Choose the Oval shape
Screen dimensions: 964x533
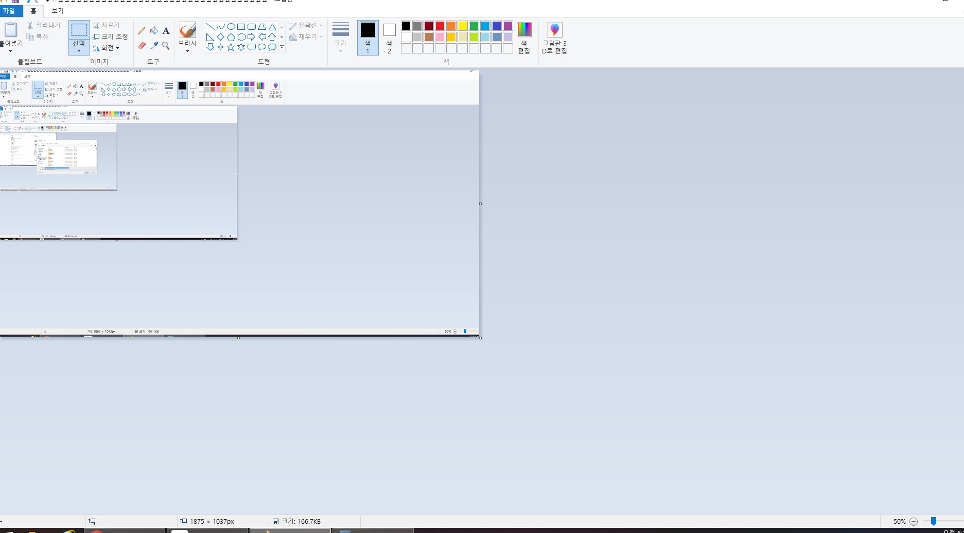[231, 27]
